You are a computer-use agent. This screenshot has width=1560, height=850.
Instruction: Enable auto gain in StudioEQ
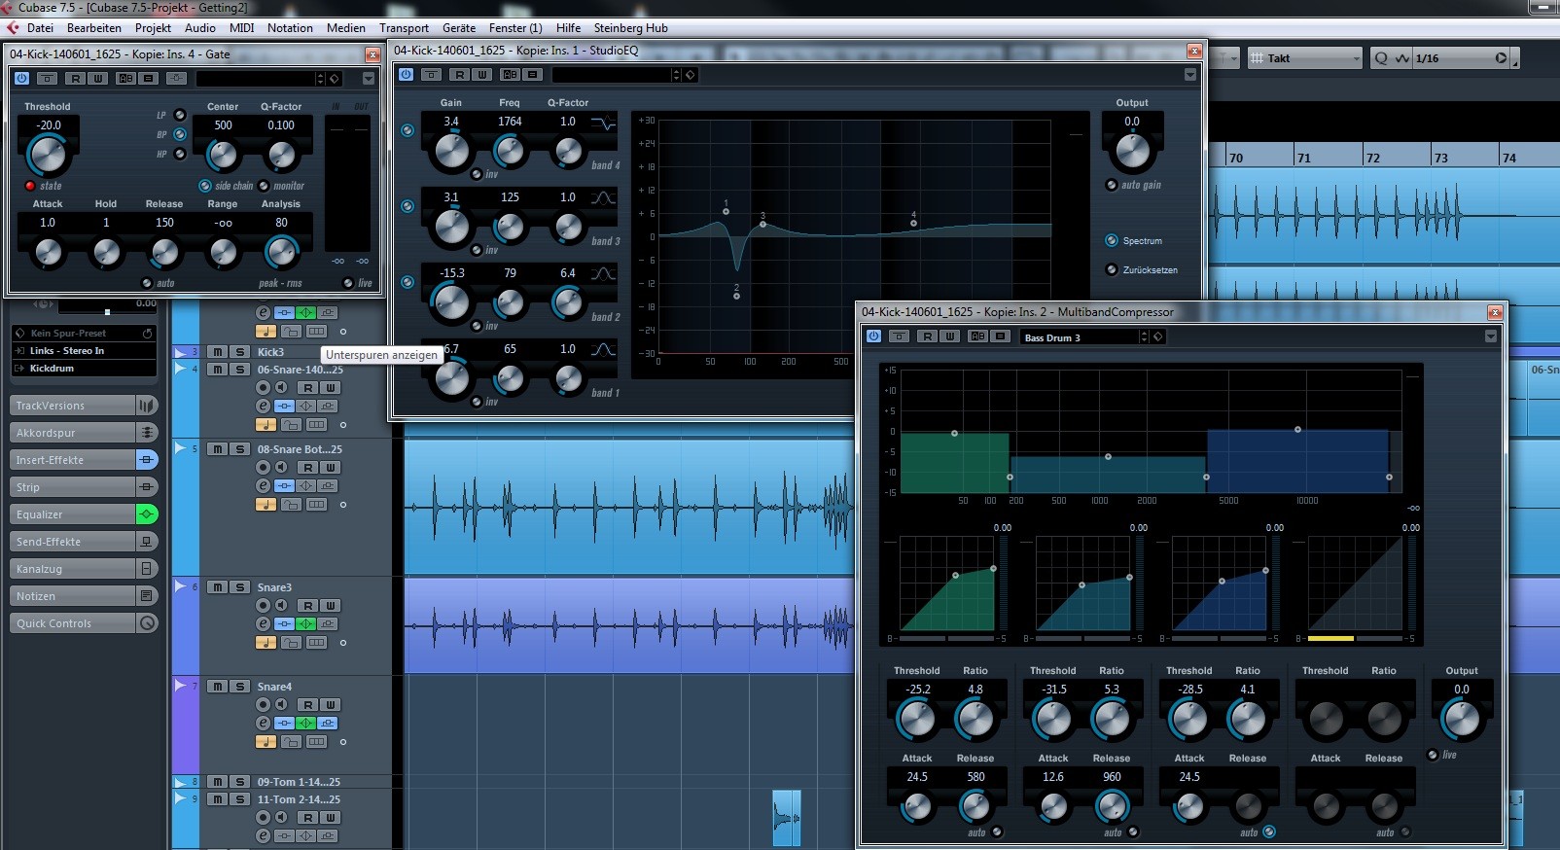pyautogui.click(x=1112, y=185)
